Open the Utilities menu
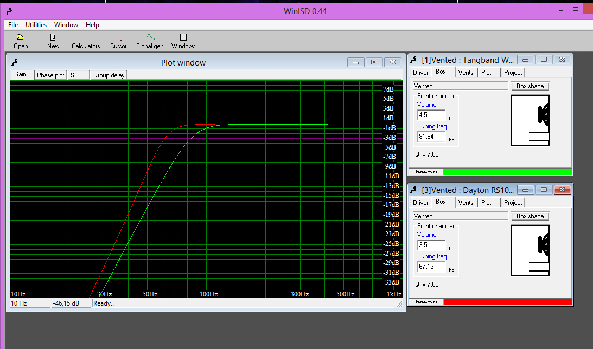 coord(36,25)
